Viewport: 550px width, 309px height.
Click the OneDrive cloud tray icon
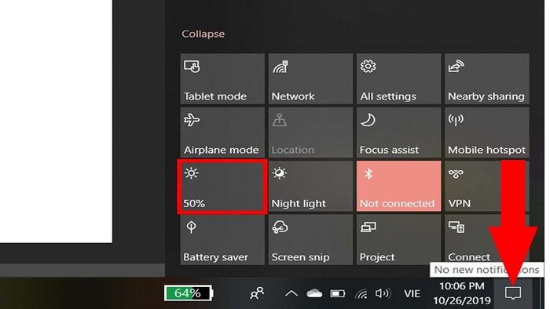[x=314, y=293]
